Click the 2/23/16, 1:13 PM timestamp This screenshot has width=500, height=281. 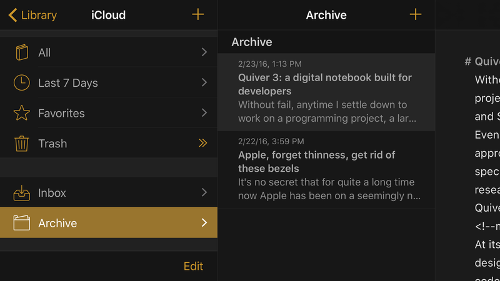click(x=270, y=64)
